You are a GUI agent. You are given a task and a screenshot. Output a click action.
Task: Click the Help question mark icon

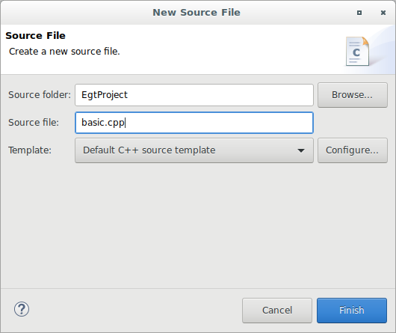pyautogui.click(x=22, y=309)
